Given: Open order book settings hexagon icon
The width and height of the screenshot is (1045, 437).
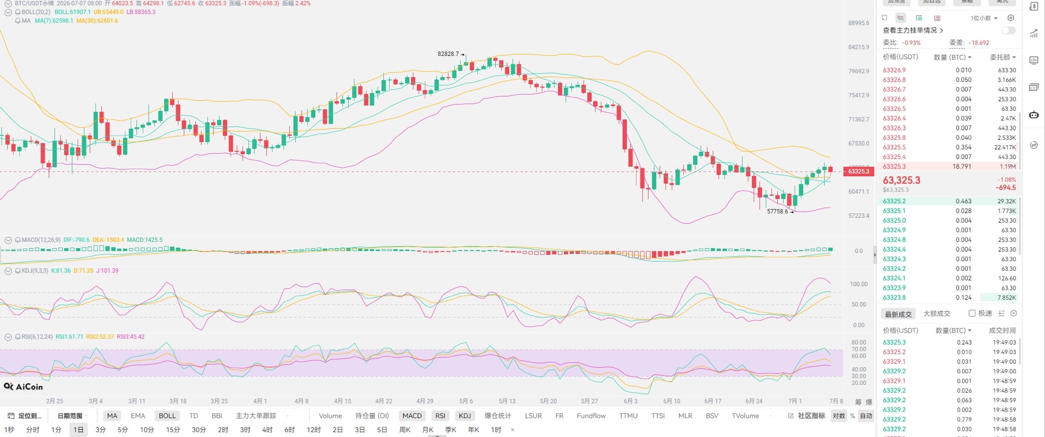Looking at the screenshot, I should (x=1011, y=18).
